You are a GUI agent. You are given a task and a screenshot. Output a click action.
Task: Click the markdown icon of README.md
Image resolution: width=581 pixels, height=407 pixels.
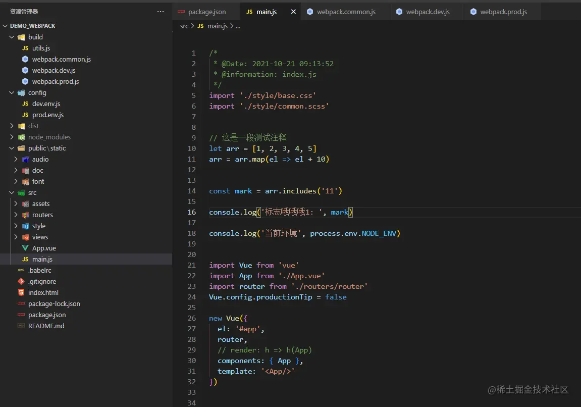pos(21,326)
